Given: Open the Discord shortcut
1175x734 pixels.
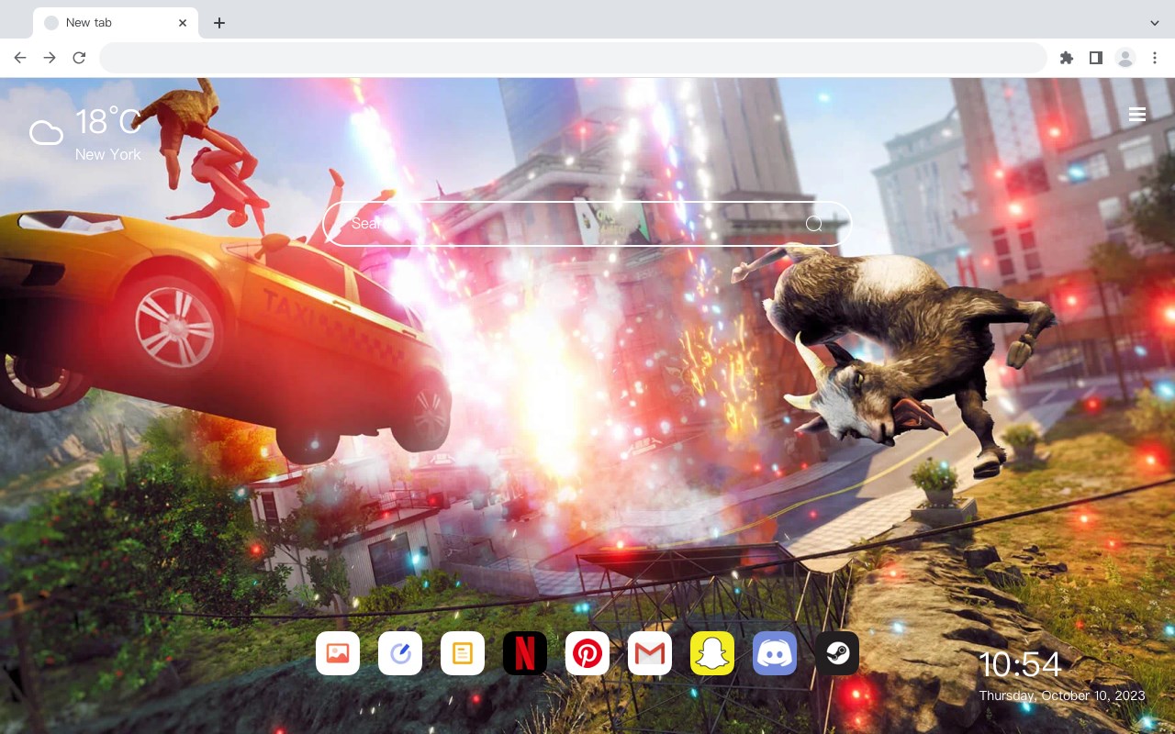Looking at the screenshot, I should click(x=775, y=653).
